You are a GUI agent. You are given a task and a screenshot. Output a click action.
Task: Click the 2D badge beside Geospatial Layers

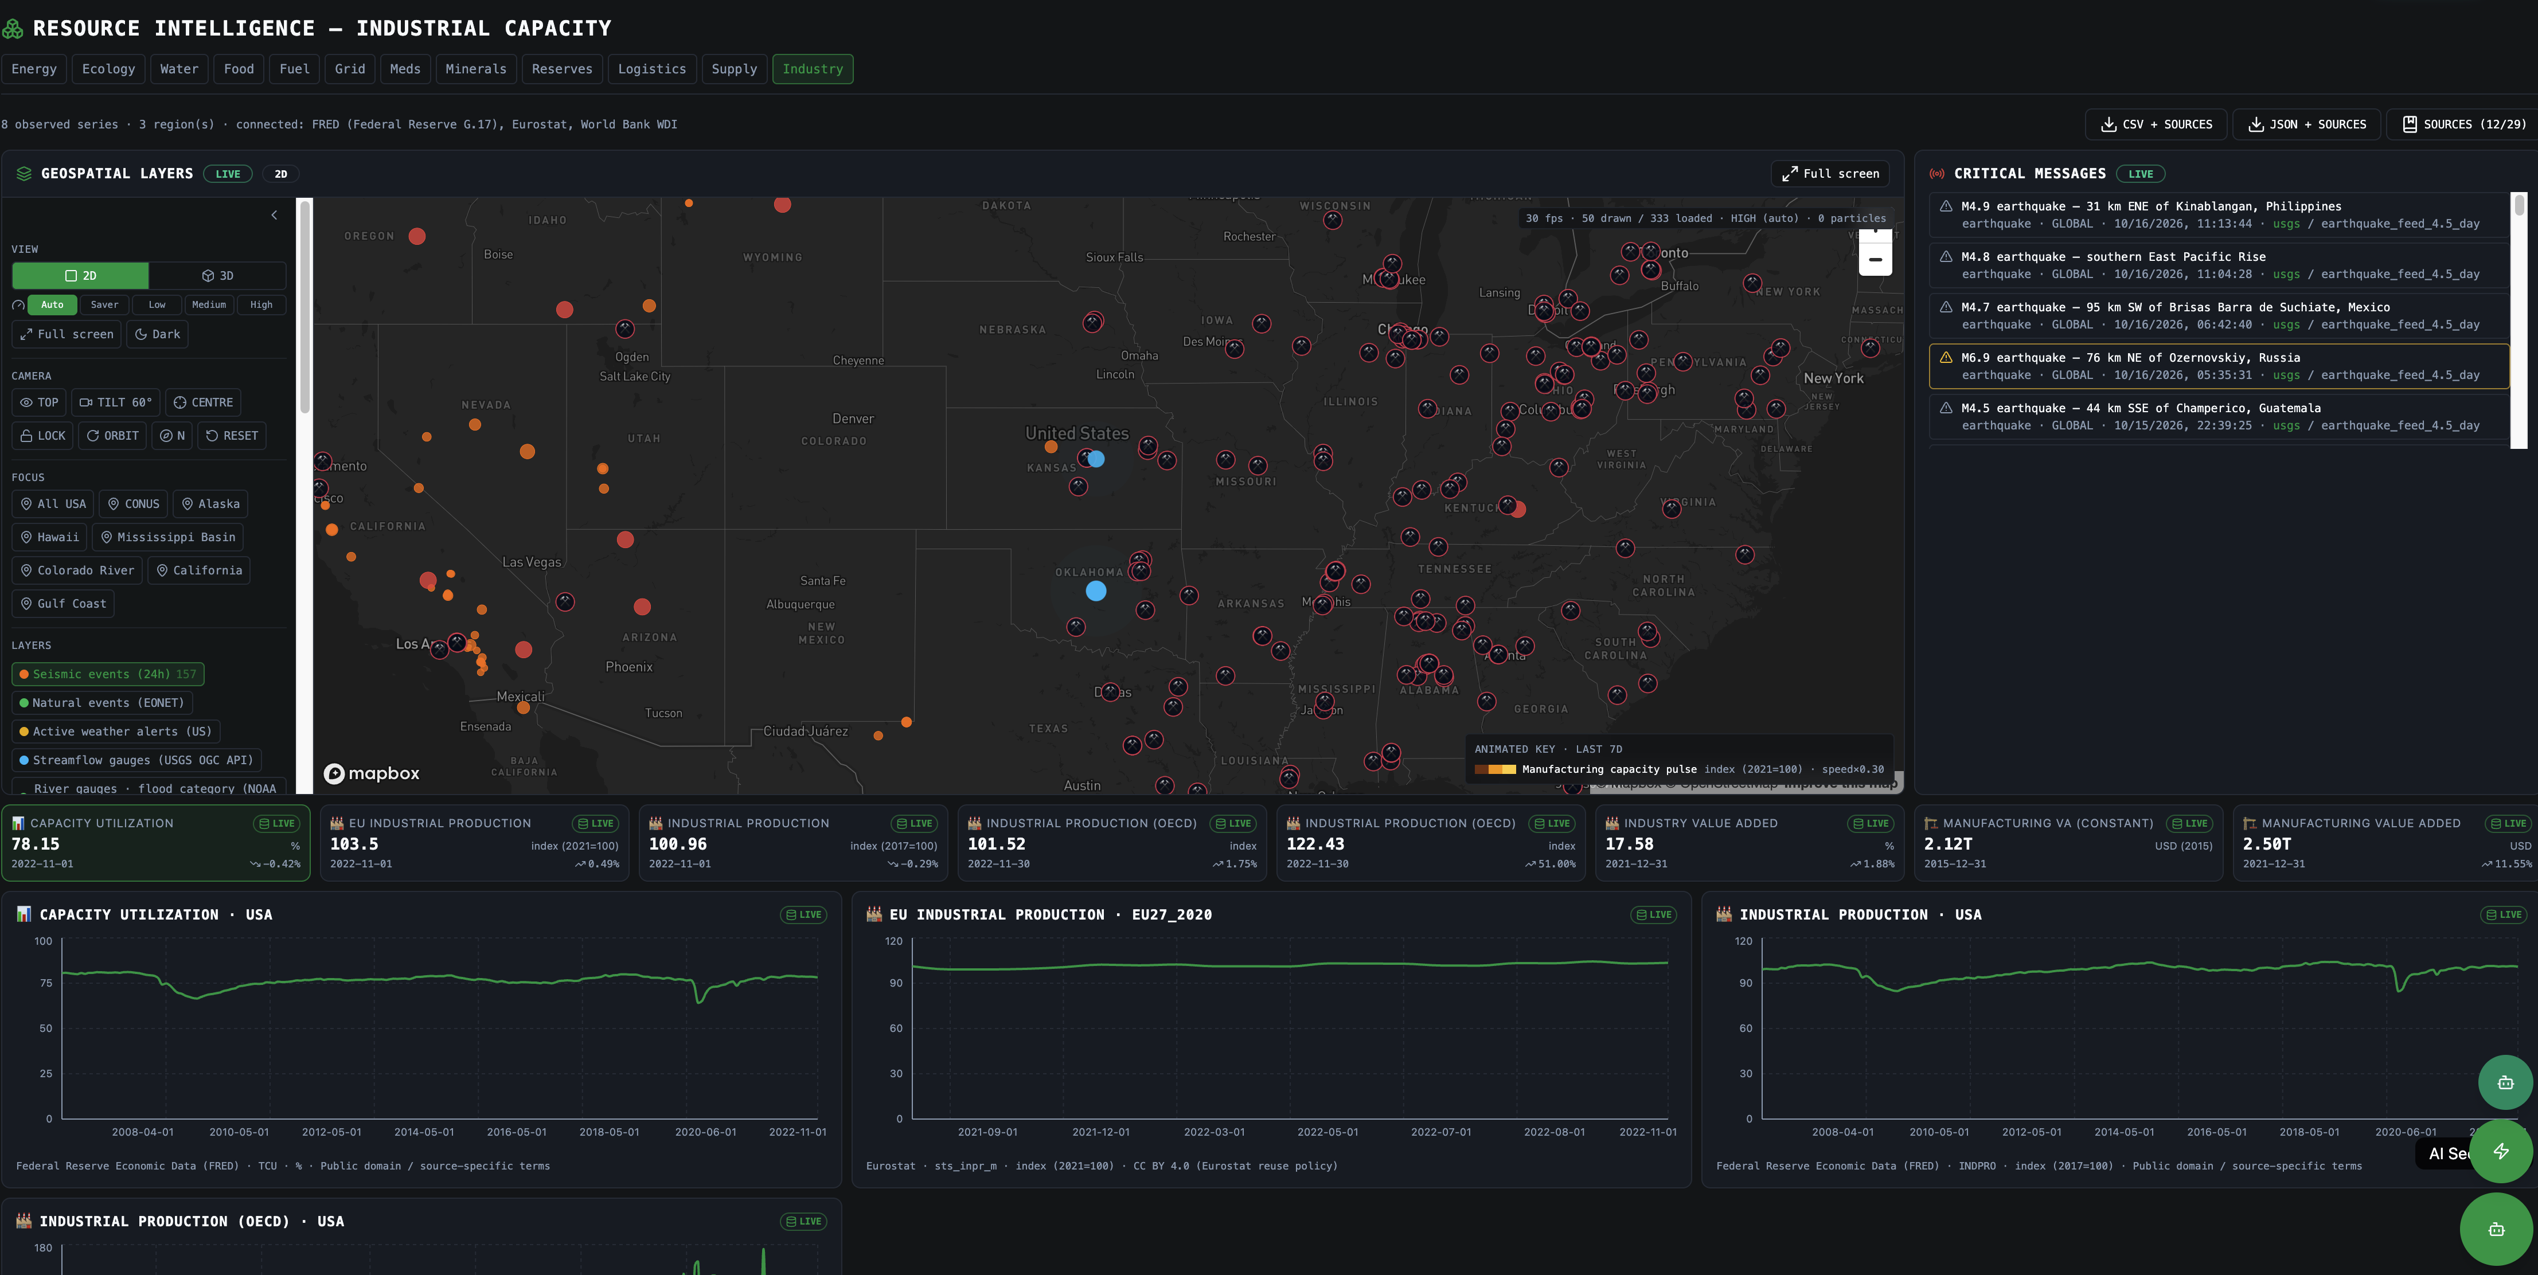click(281, 173)
